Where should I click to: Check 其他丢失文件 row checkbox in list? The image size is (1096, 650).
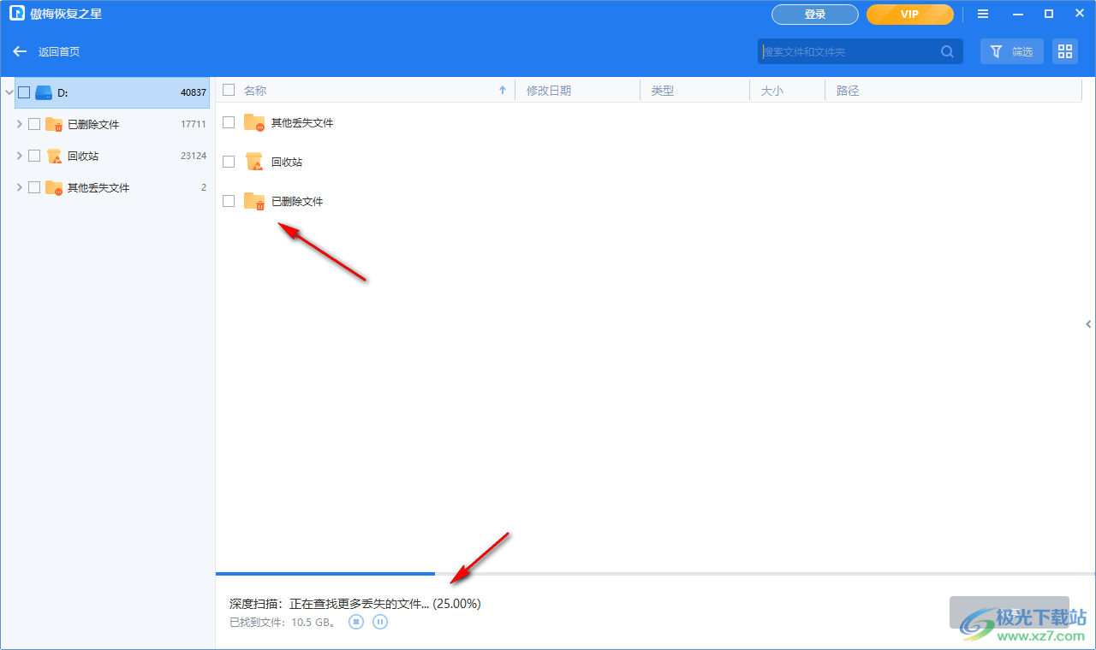(229, 122)
